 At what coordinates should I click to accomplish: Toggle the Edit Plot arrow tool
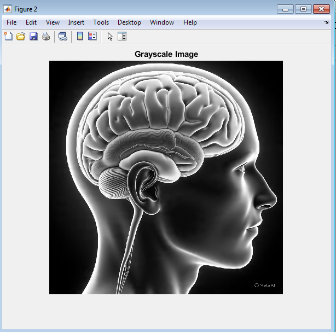pyautogui.click(x=110, y=37)
